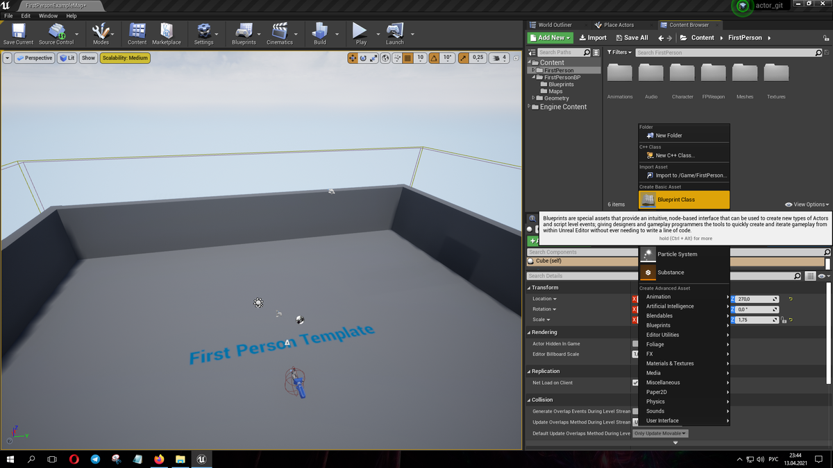This screenshot has width=833, height=468.
Task: Open the Lit view mode dropdown
Action: (67, 58)
